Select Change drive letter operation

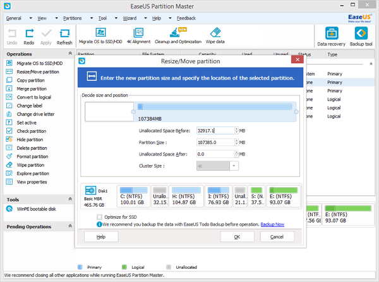pyautogui.click(x=30, y=114)
